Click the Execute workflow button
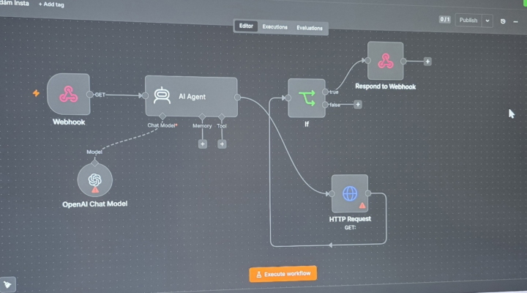The height and width of the screenshot is (293, 527). click(283, 274)
